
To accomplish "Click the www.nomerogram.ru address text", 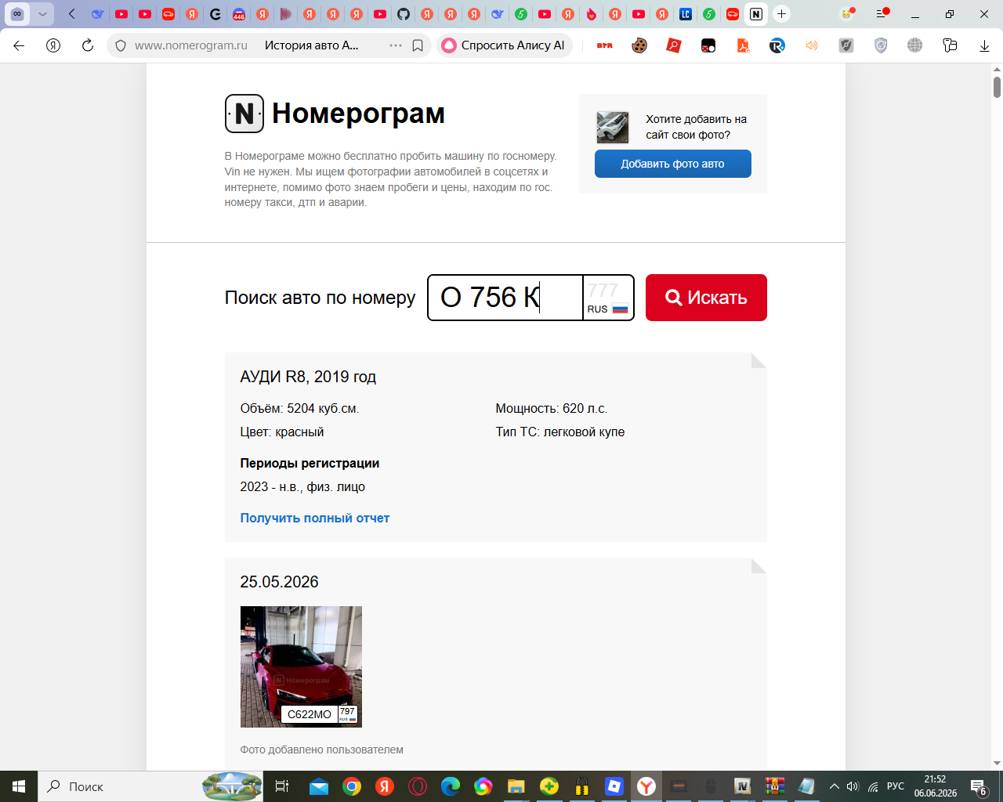I will 191,45.
